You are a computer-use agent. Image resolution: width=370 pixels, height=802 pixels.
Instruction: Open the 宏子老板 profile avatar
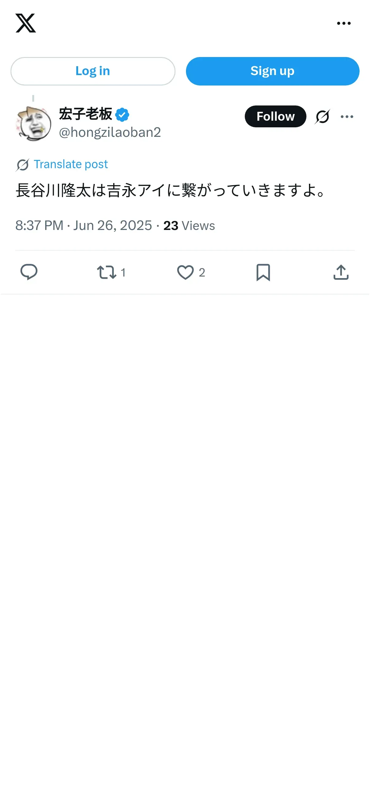(x=34, y=124)
